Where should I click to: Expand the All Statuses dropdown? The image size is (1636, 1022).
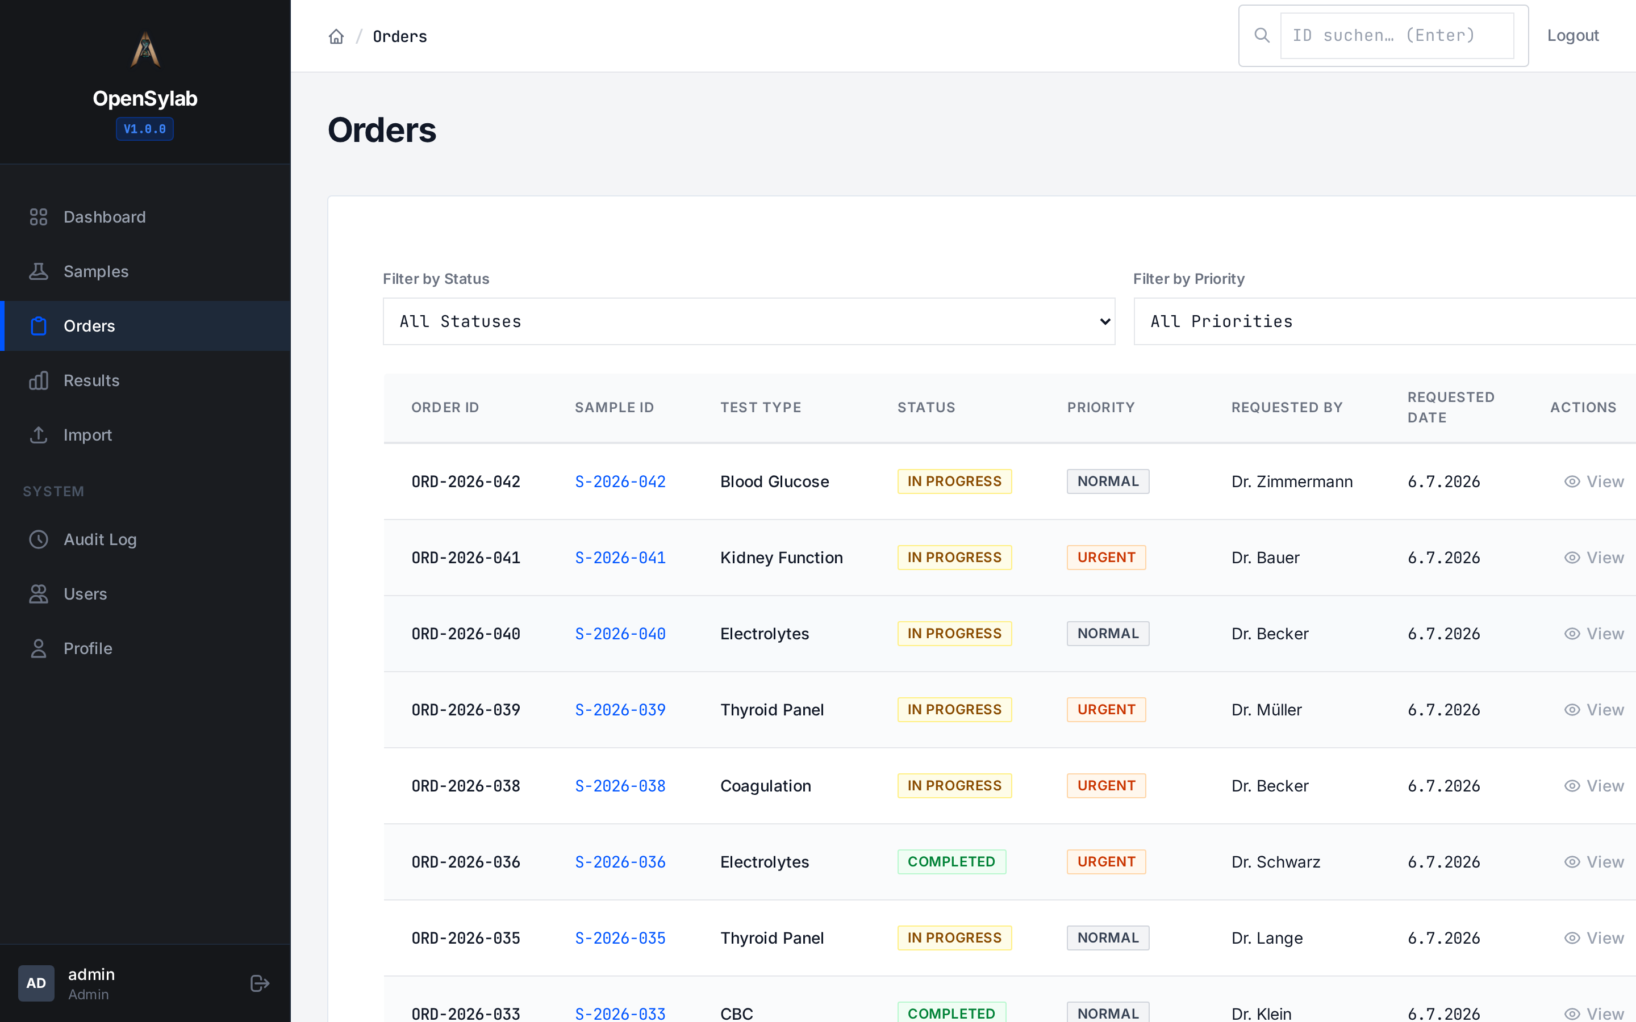click(748, 322)
